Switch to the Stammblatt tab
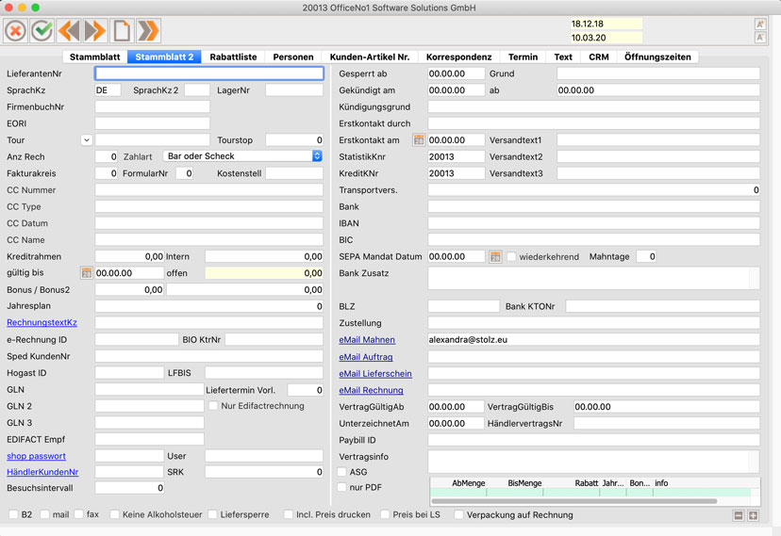The image size is (781, 536). tap(94, 57)
